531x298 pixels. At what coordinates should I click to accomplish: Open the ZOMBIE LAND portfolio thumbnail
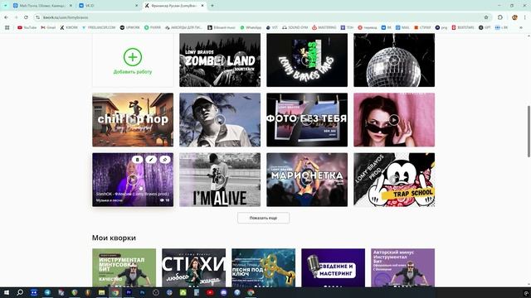[x=220, y=60]
